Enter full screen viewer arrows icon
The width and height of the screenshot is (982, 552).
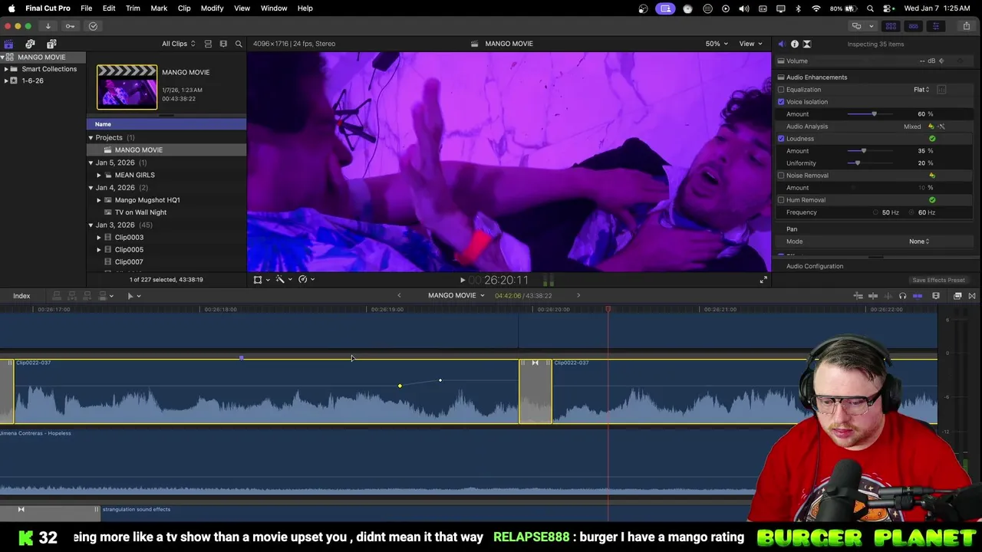pos(763,280)
